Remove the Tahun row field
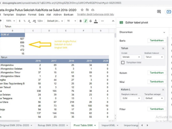The width and height of the screenshot is (172, 129). tap(163, 49)
